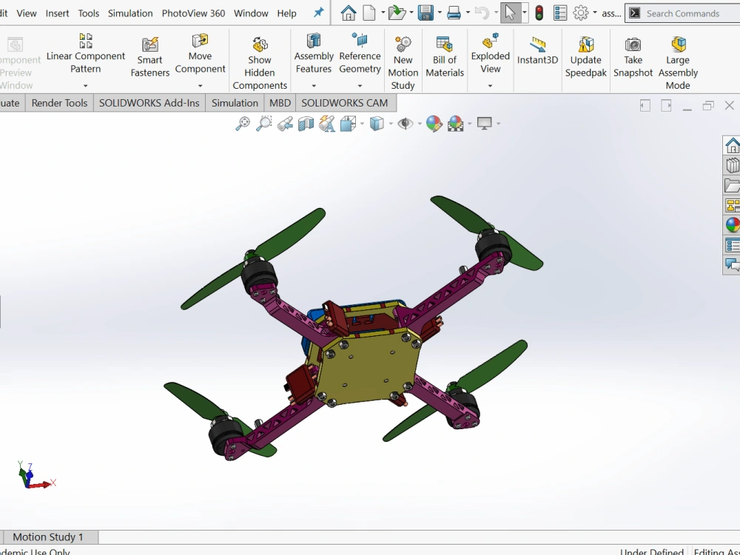Viewport: 740px width, 555px height.
Task: Select the Move Component tool
Action: pyautogui.click(x=200, y=53)
